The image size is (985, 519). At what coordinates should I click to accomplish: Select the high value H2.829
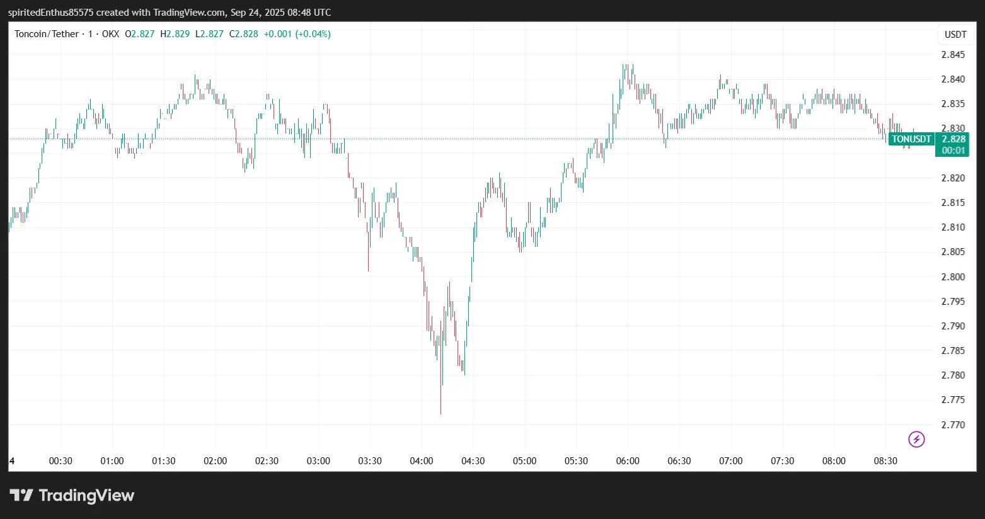pos(175,34)
